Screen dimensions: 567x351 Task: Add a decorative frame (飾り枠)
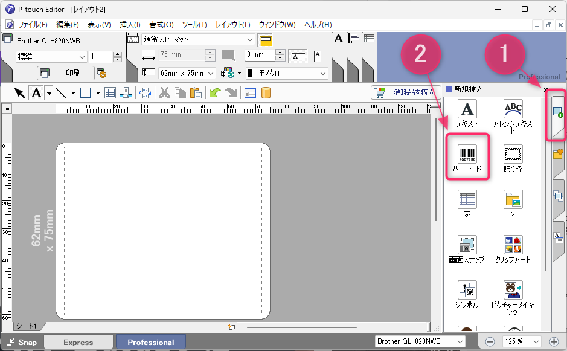[x=513, y=158]
